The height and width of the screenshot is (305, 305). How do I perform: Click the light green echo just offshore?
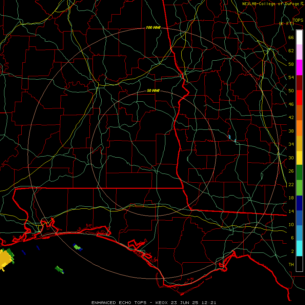77,247
